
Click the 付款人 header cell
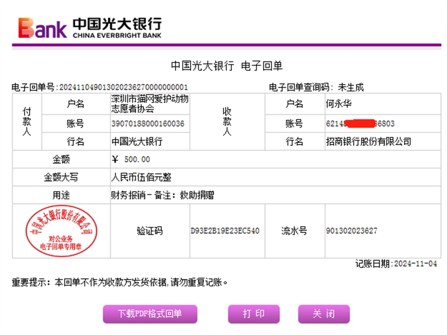pos(27,122)
